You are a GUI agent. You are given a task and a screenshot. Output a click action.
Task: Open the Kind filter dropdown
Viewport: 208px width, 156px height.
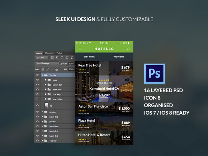42,58
